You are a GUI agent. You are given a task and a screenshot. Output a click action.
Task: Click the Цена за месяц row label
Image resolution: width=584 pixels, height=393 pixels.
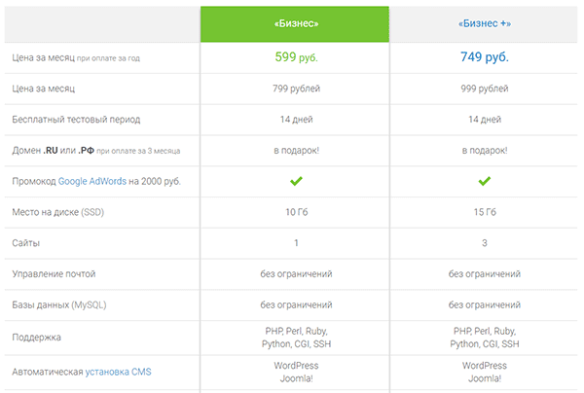43,89
